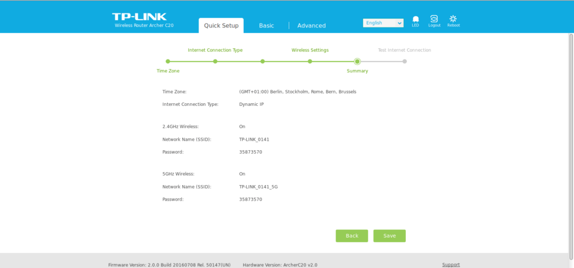The width and height of the screenshot is (574, 268).
Task: Click the highlighted Summary step circle
Action: pos(357,62)
